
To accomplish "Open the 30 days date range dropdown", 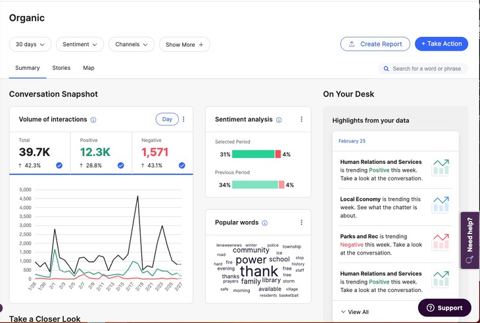I will 30,44.
